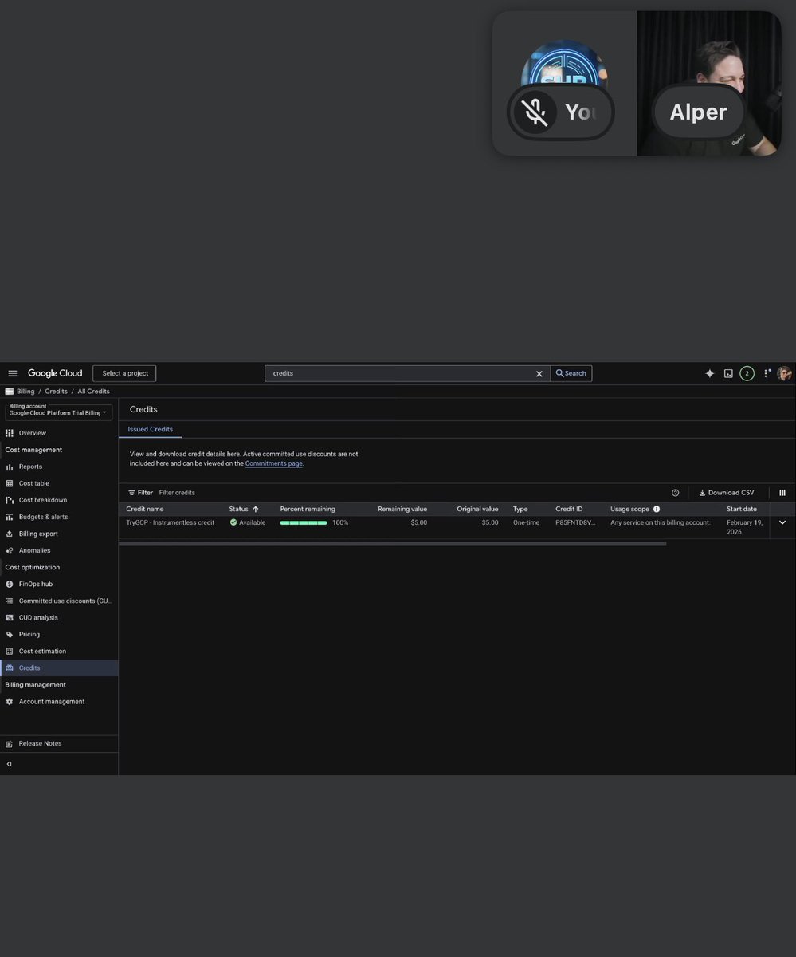Click the FinOps hub sidebar icon
Screen dimensions: 796x957
10,584
